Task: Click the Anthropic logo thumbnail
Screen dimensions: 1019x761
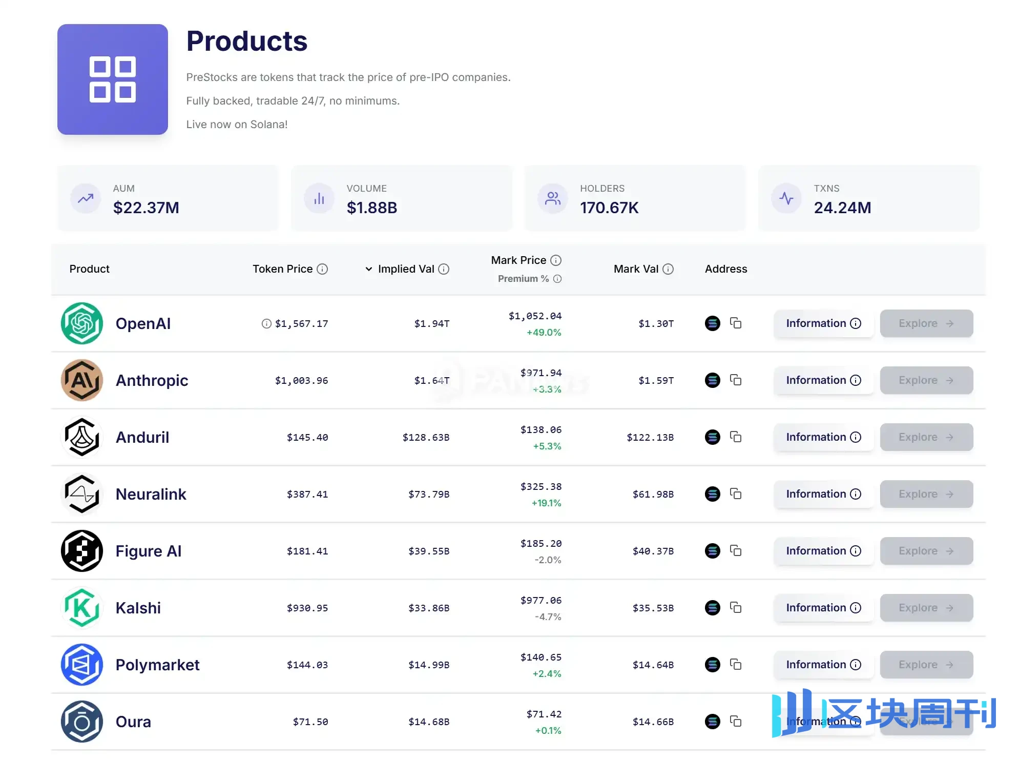Action: (82, 380)
